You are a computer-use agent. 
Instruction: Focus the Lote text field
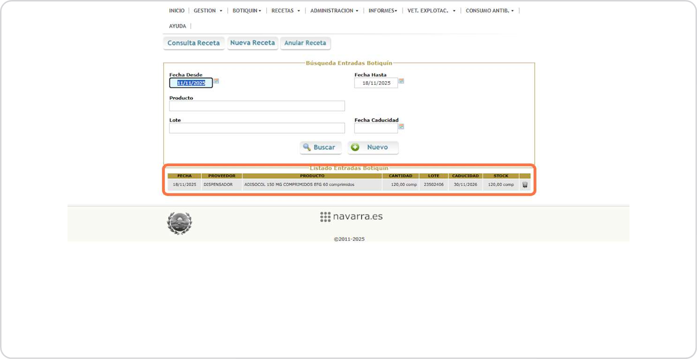(257, 128)
